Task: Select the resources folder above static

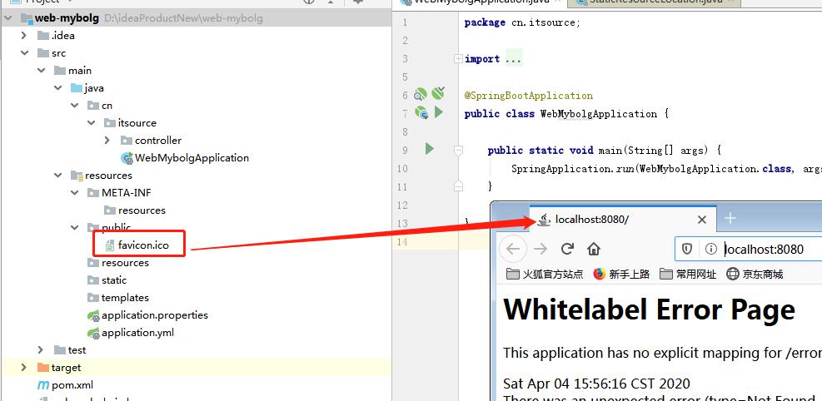Action: click(x=125, y=262)
